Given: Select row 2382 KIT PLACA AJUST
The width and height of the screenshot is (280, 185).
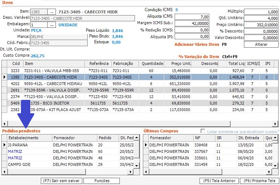Looking at the screenshot, I should (140, 110).
